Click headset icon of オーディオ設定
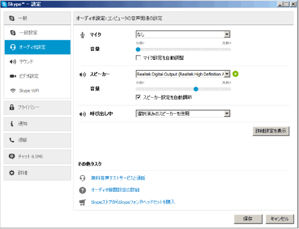 click(13, 47)
